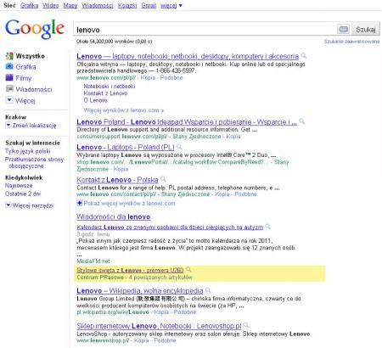Preview magnifier next to Lenovo Poland Ideapad result
Viewport: 382px width, 348px height.
[x=302, y=121]
